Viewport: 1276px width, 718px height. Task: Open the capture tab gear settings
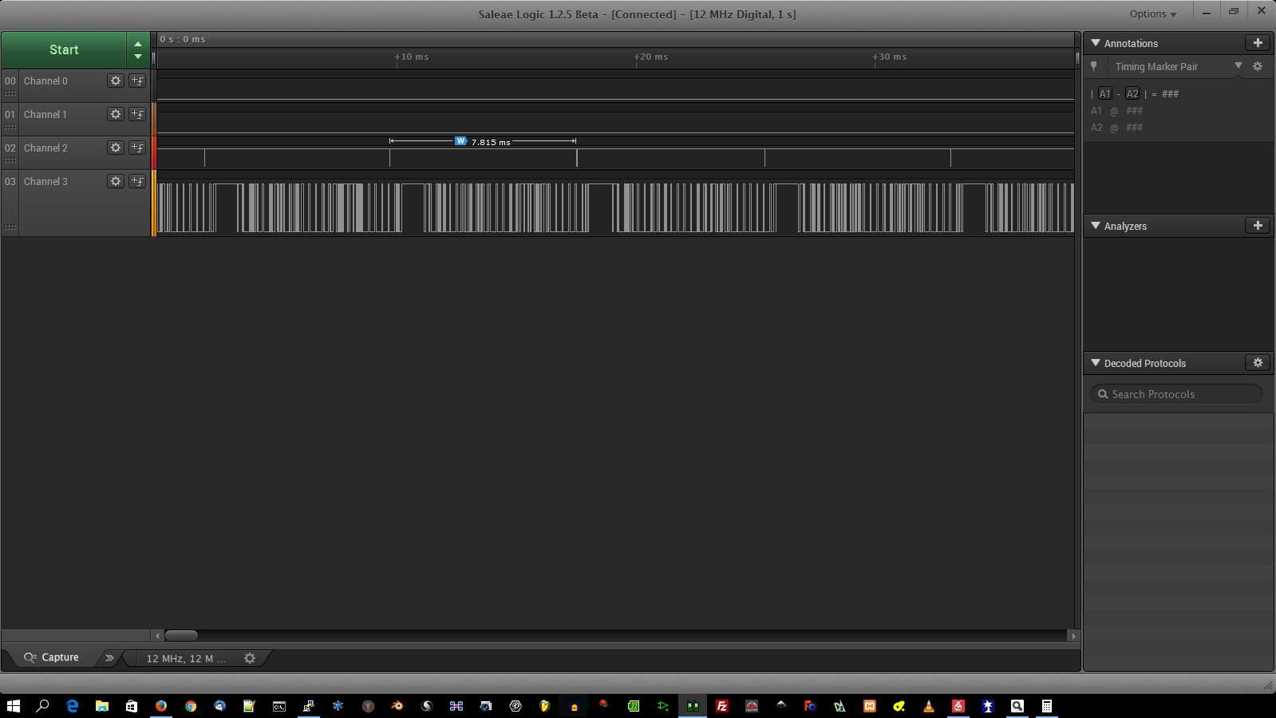(x=250, y=658)
